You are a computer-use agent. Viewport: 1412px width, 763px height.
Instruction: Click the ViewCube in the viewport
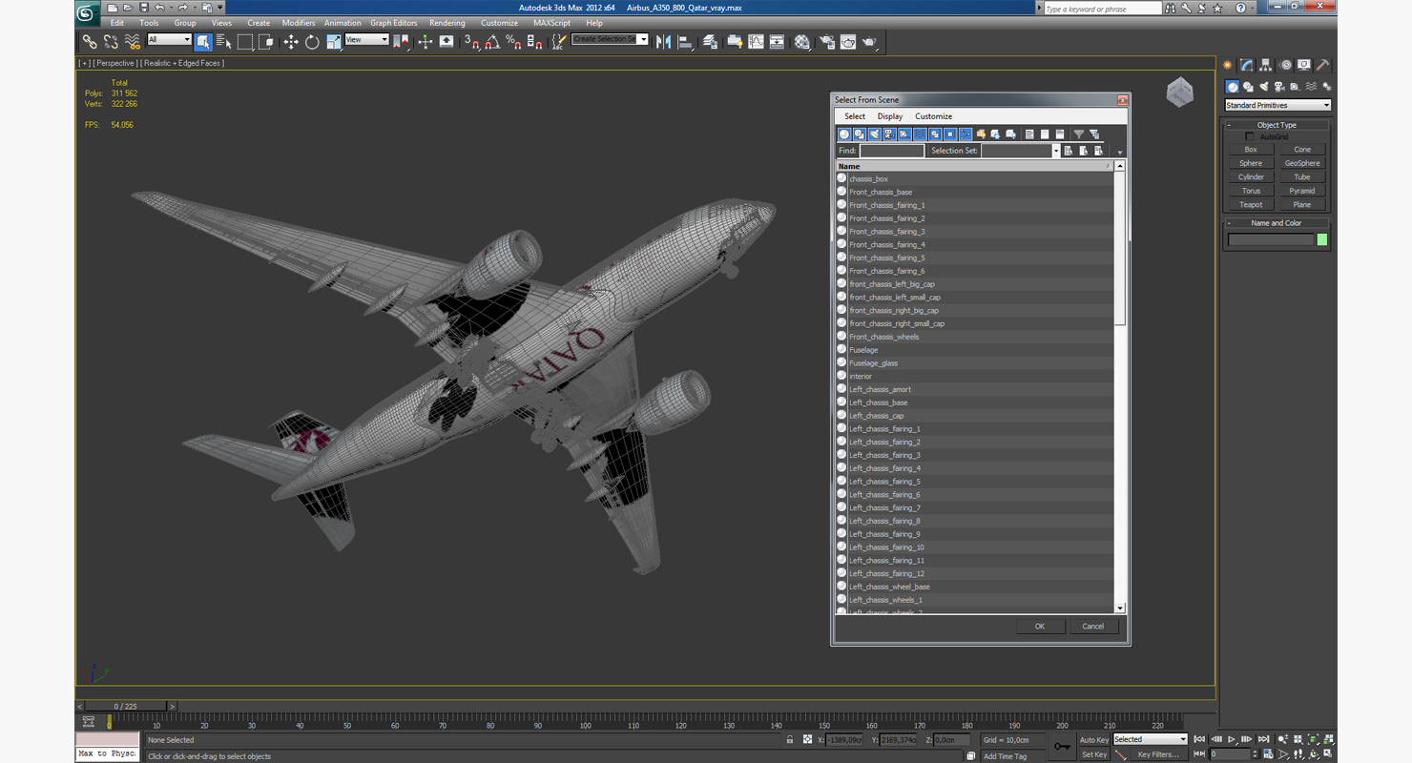(x=1180, y=93)
